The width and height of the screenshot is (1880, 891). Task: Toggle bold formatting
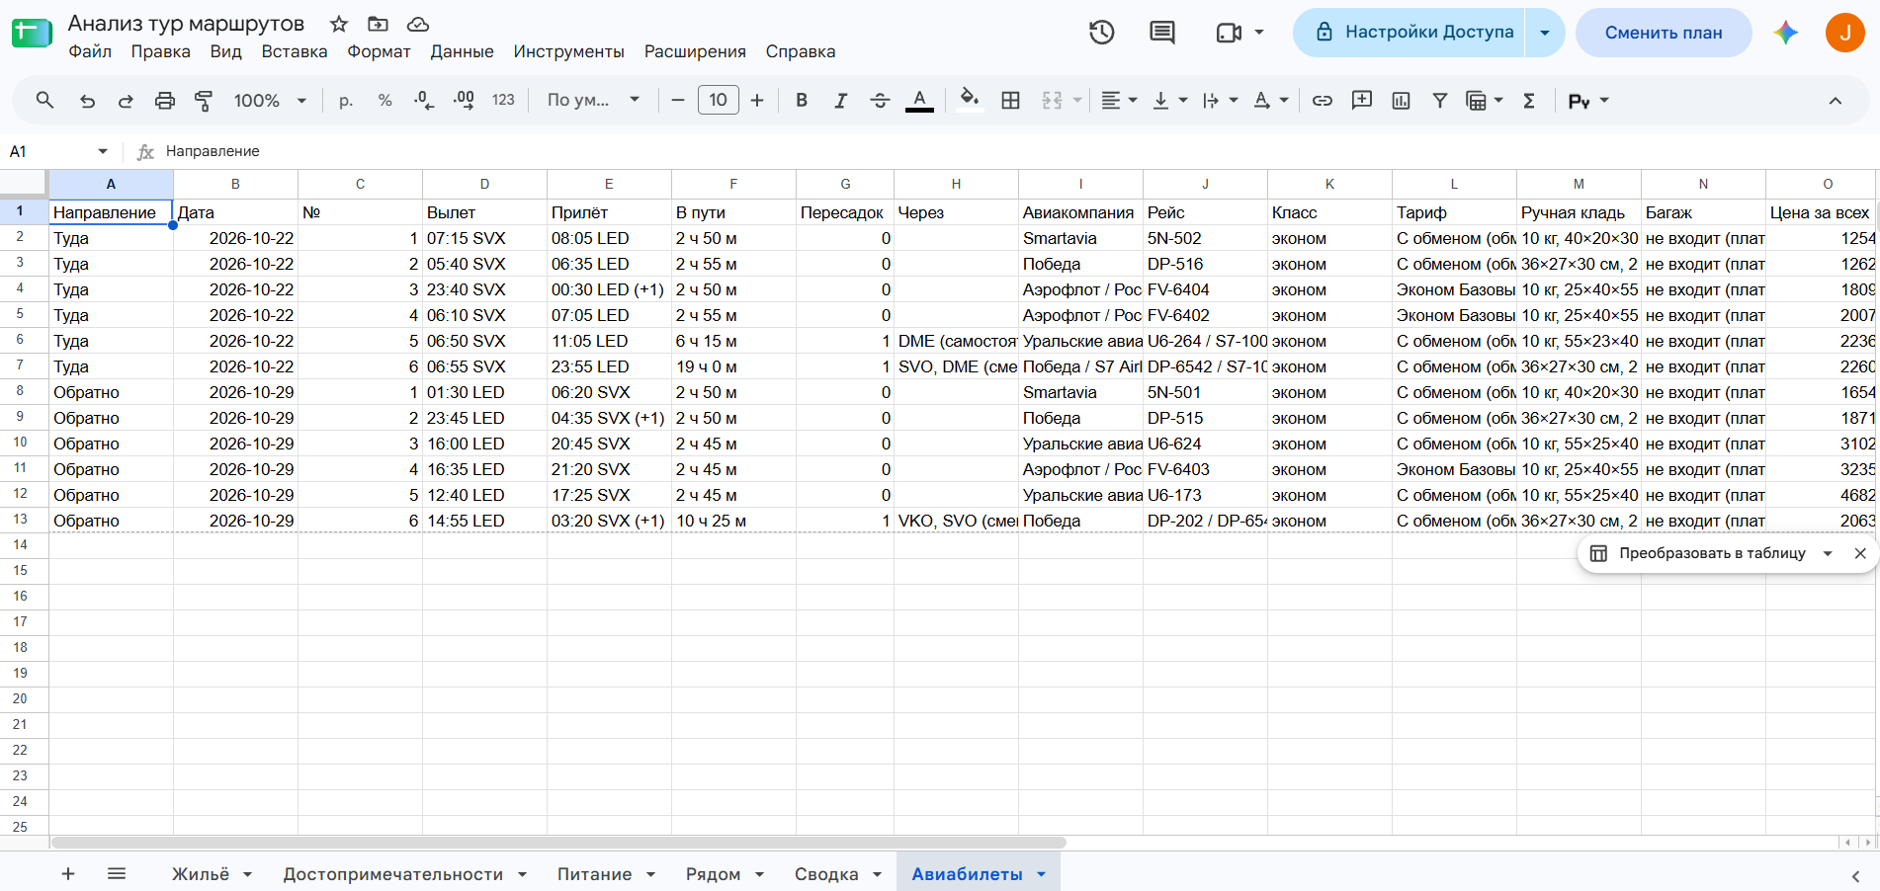802,100
